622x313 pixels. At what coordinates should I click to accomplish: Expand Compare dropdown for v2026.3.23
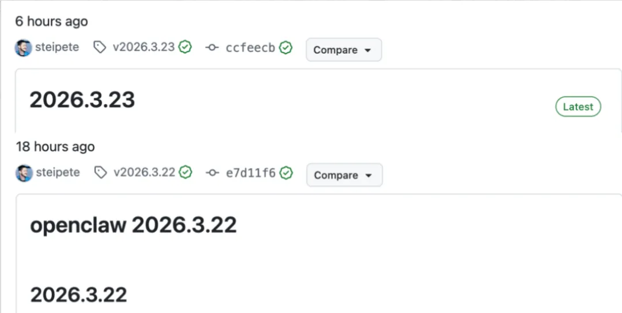click(343, 50)
